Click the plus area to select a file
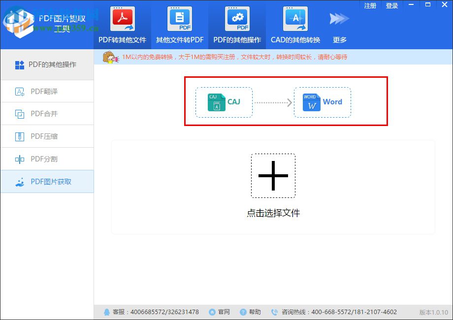Image resolution: width=453 pixels, height=320 pixels. pyautogui.click(x=273, y=176)
